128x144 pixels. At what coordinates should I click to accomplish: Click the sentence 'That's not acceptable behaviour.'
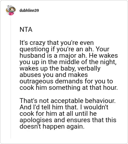tap(68, 101)
